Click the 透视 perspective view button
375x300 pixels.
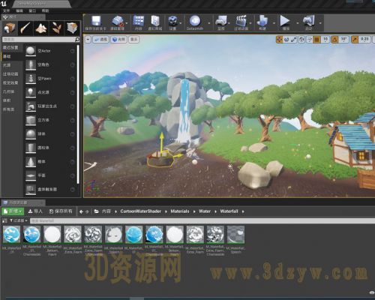pos(100,39)
